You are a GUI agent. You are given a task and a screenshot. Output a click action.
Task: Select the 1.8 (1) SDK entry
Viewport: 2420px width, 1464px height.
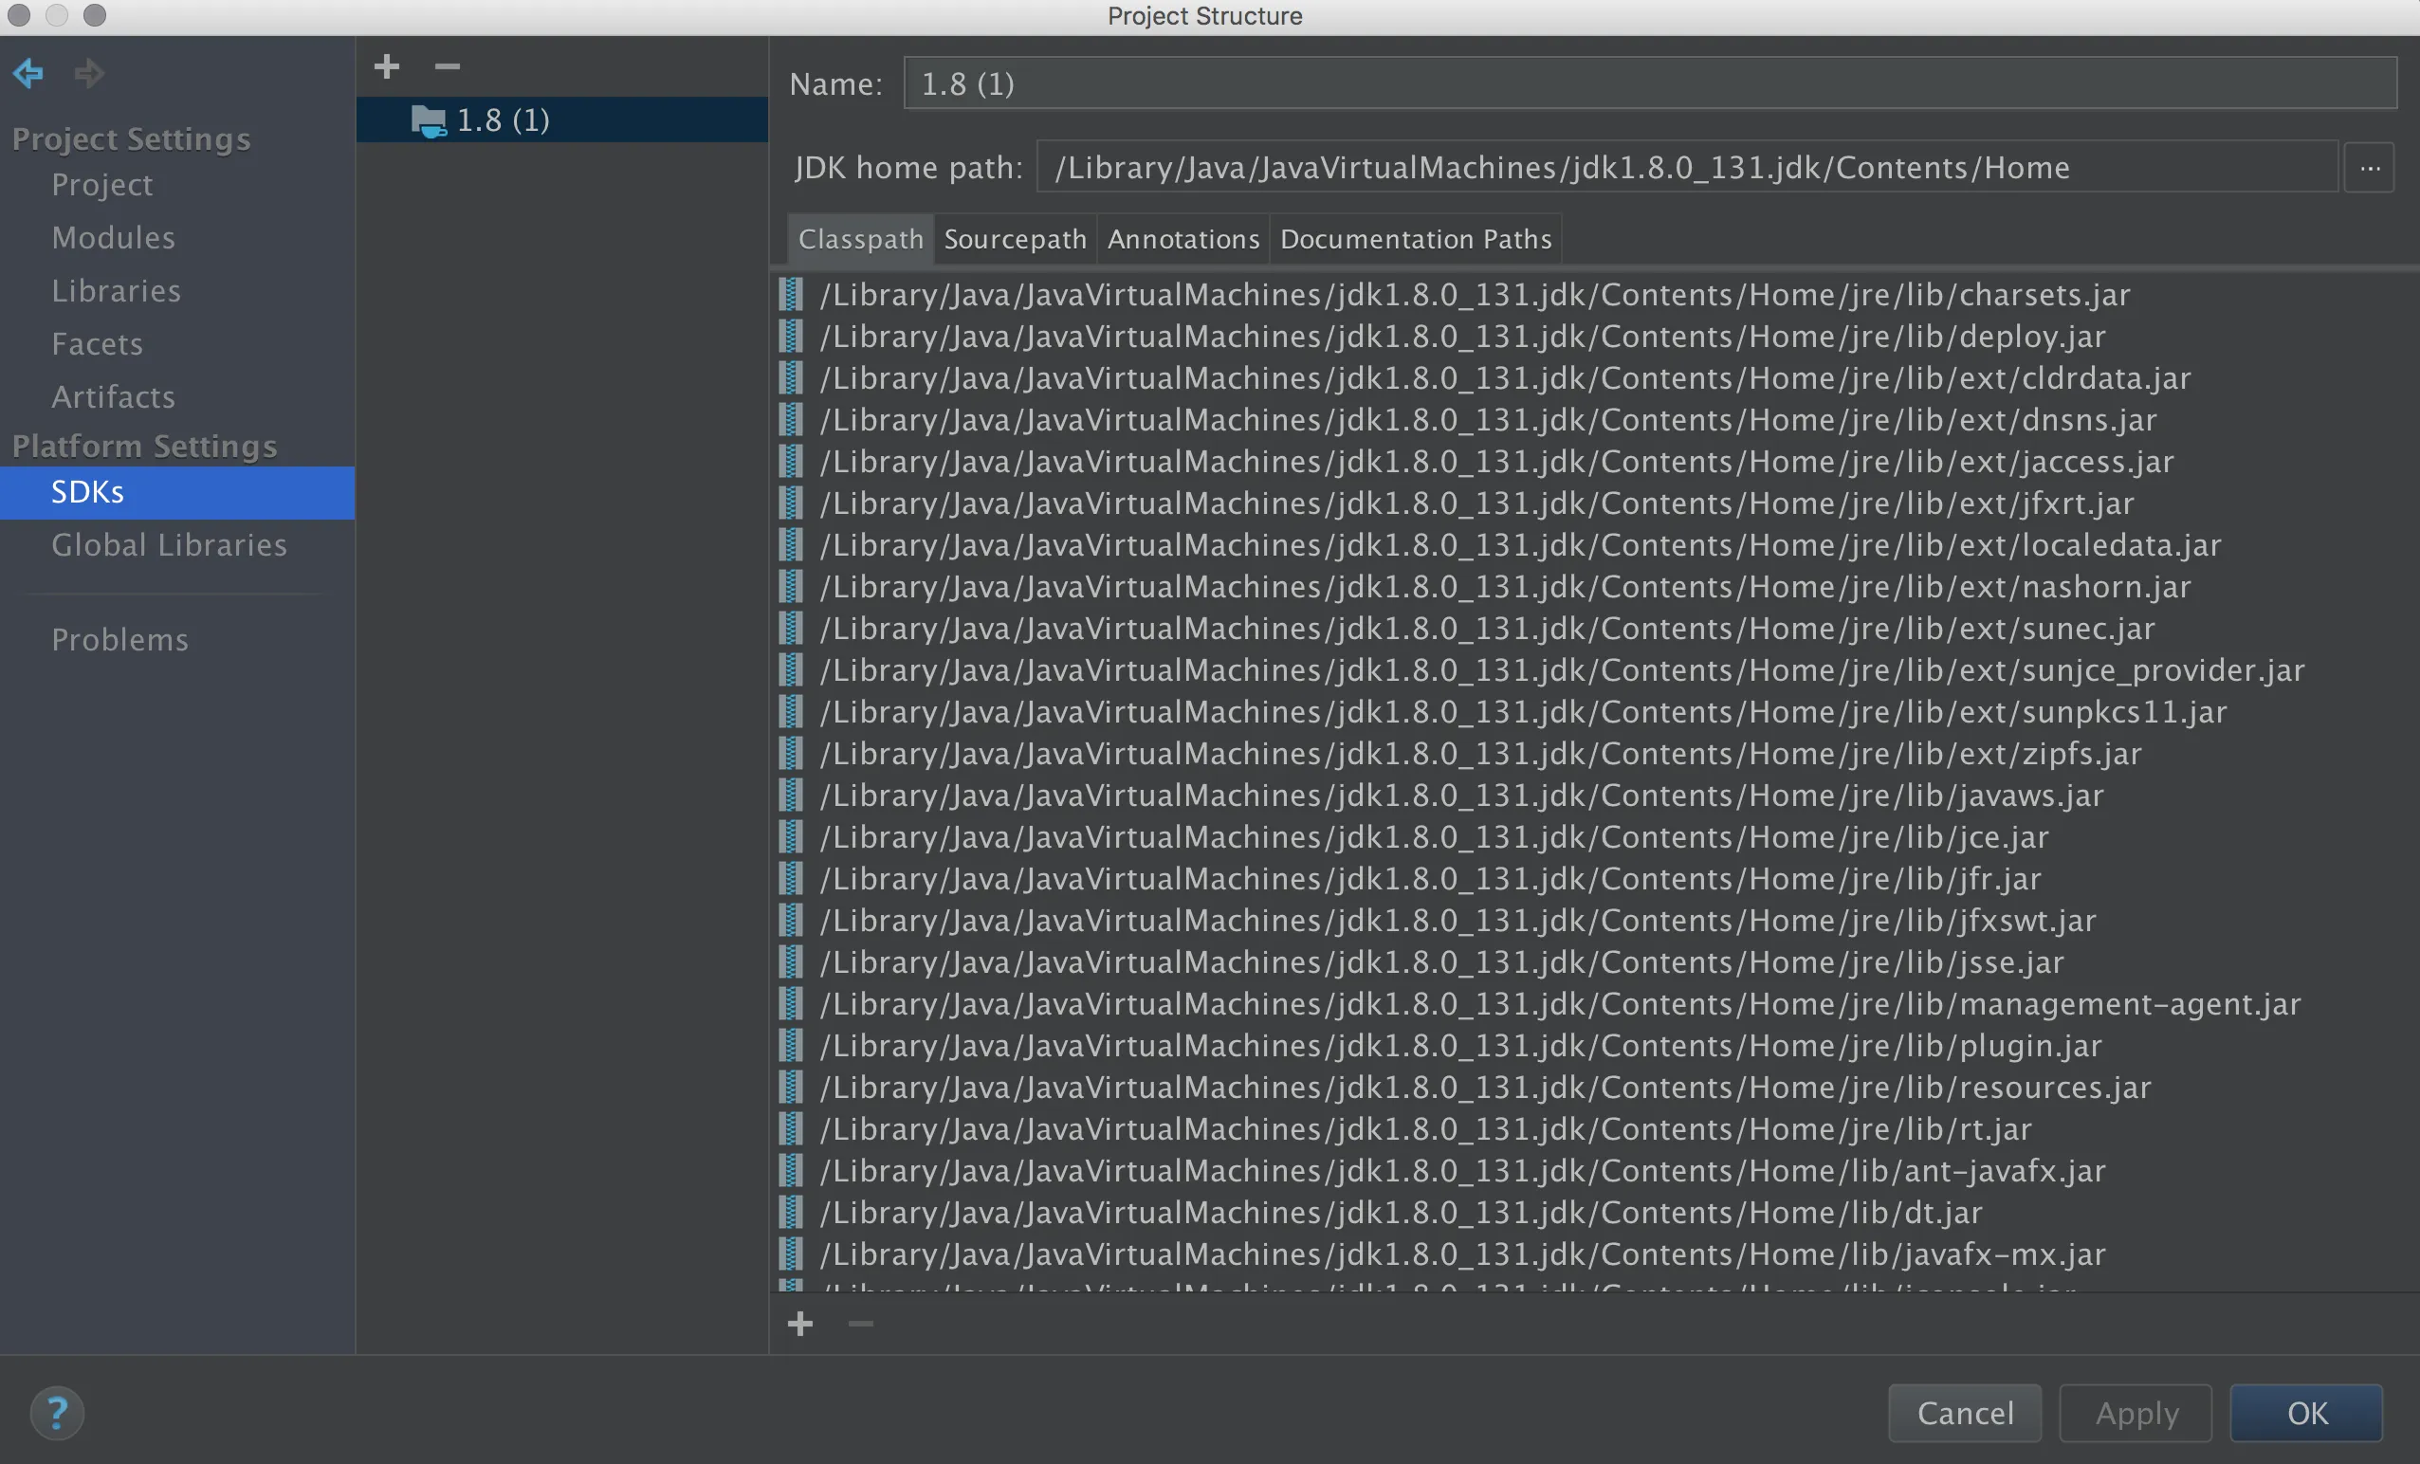[x=503, y=119]
